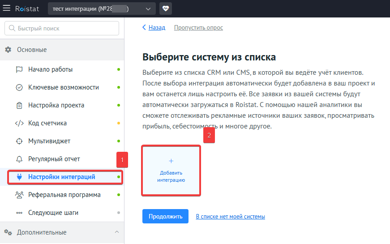This screenshot has width=390, height=244.
Task: Click the plug icon for Настройки интеграций
Action: pos(19,177)
